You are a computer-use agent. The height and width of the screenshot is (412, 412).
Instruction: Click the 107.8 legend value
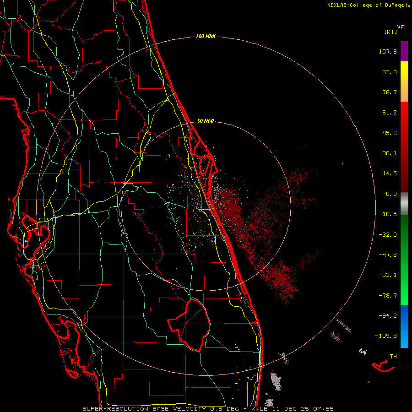tap(388, 51)
